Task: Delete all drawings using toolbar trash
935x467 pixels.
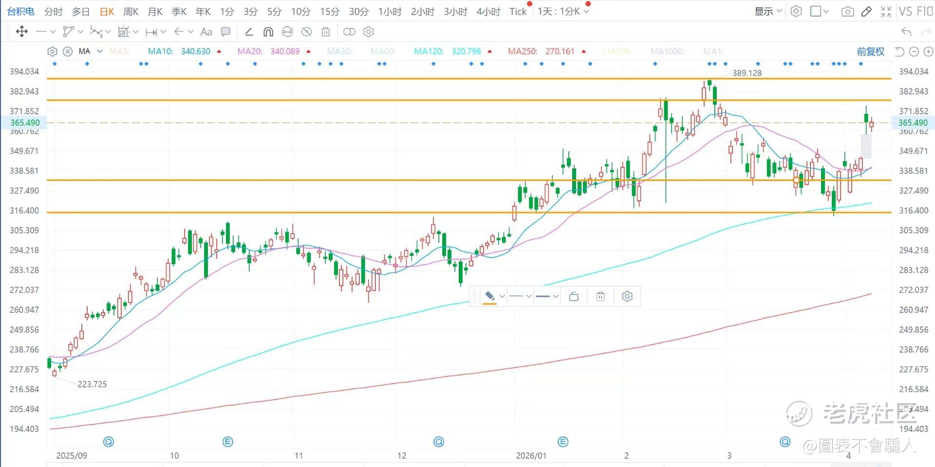Action: pyautogui.click(x=326, y=32)
